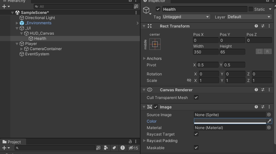Collapse Canvas Renderer component

tap(144, 90)
